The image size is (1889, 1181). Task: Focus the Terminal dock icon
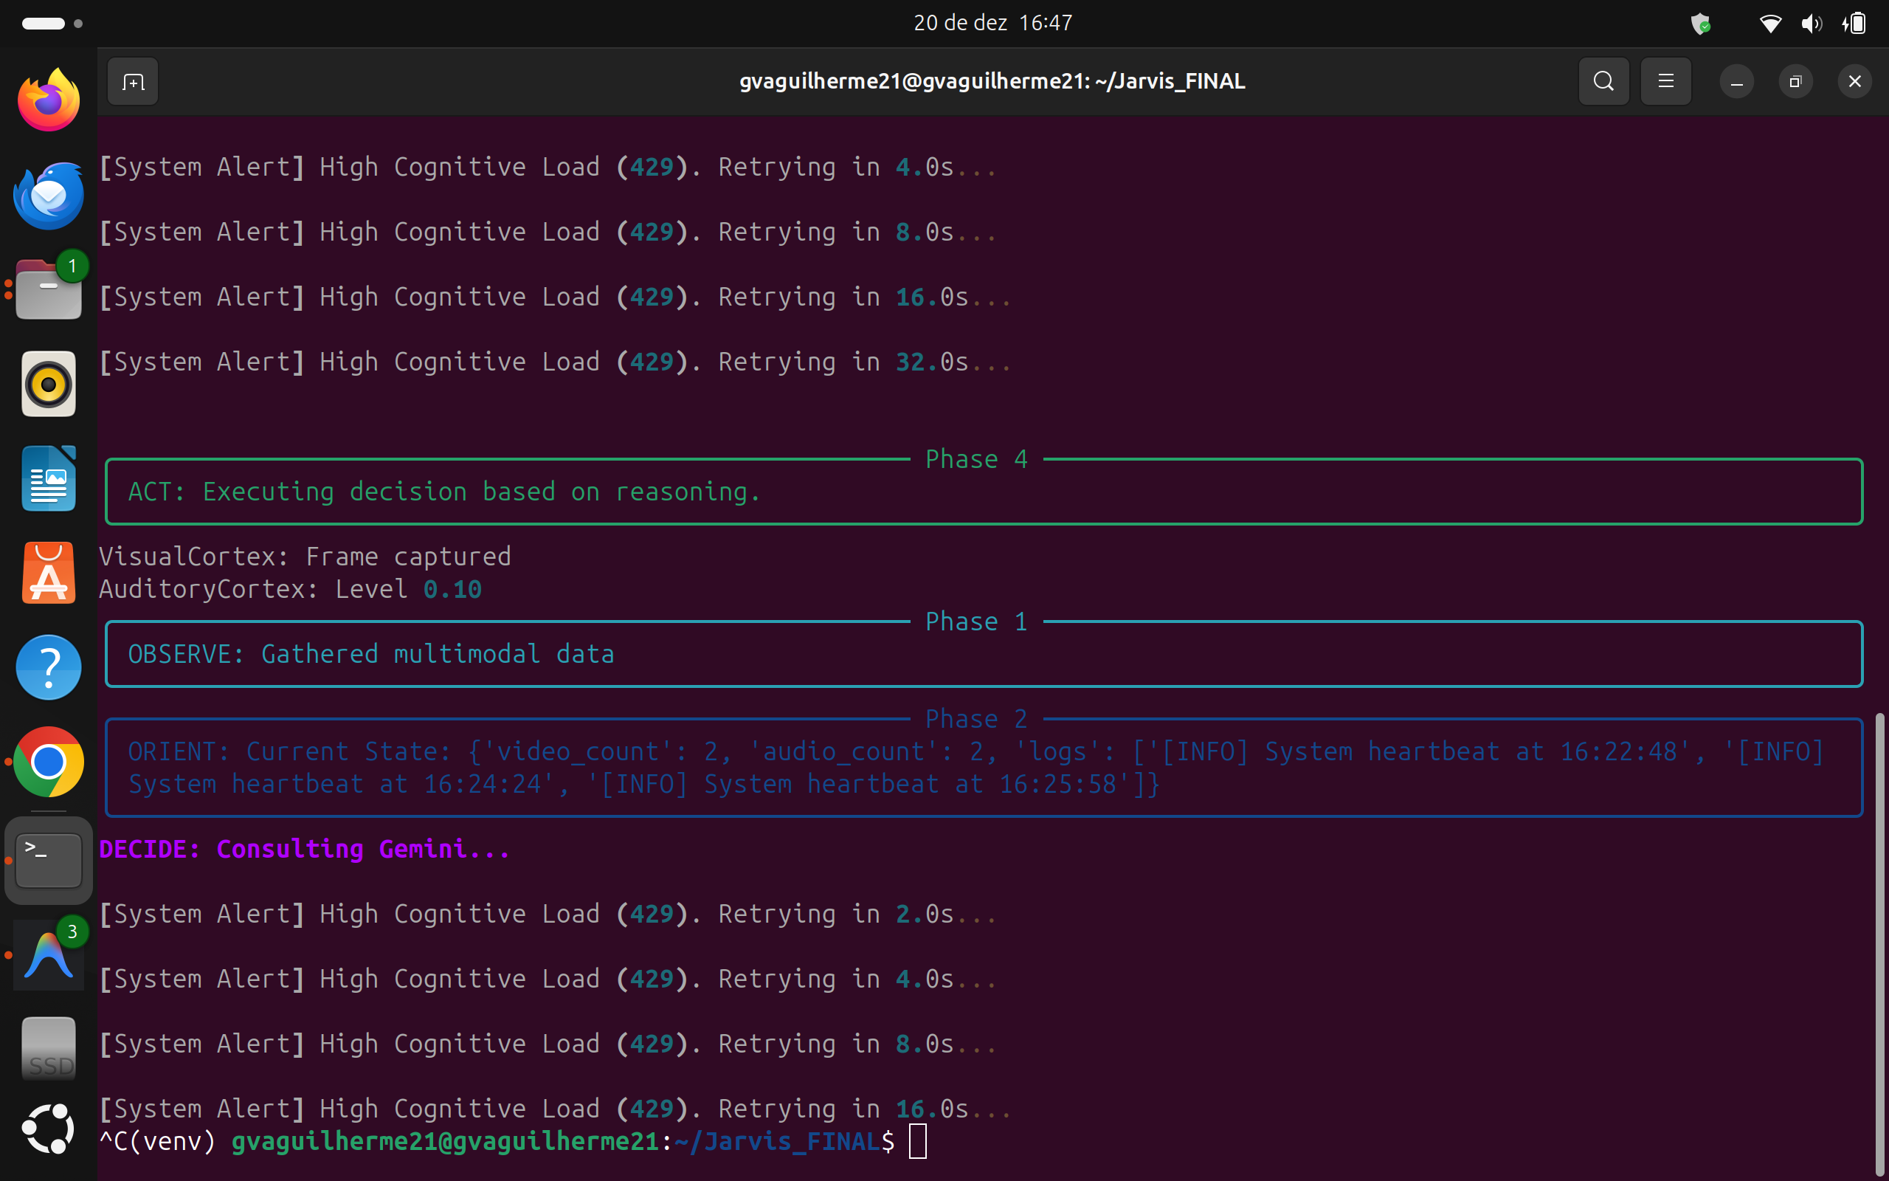[x=49, y=860]
